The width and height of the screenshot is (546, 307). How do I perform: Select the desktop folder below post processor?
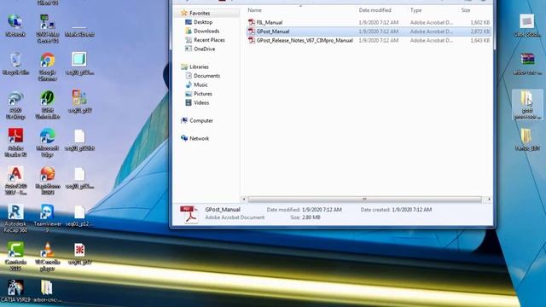(527, 140)
